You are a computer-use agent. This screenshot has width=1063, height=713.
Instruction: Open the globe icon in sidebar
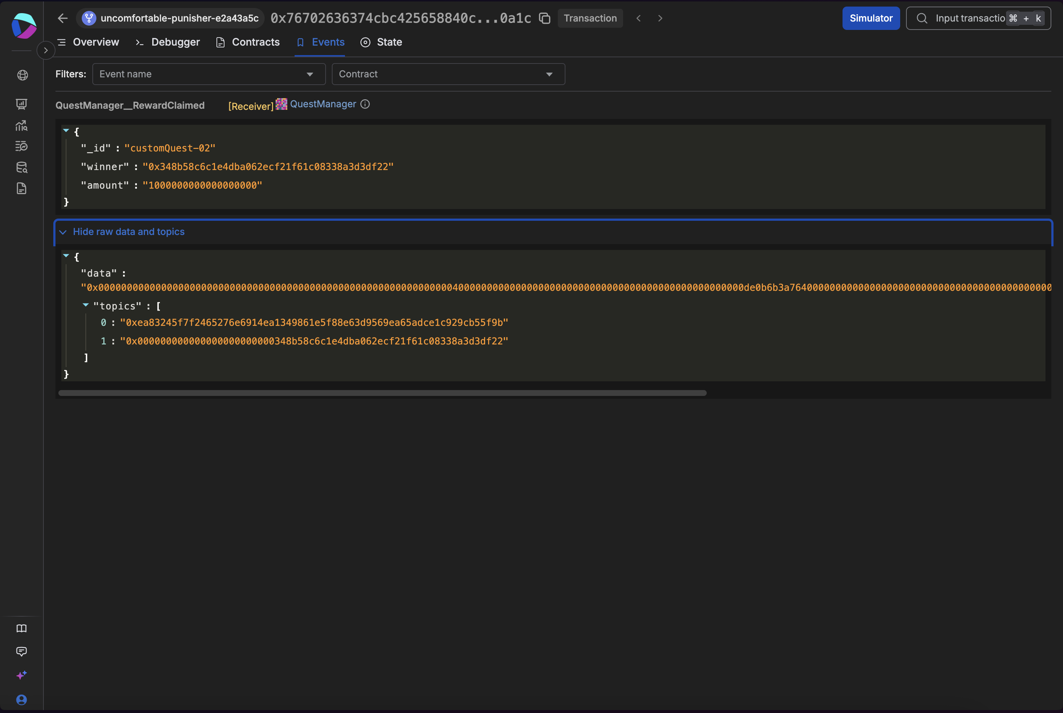(x=22, y=75)
